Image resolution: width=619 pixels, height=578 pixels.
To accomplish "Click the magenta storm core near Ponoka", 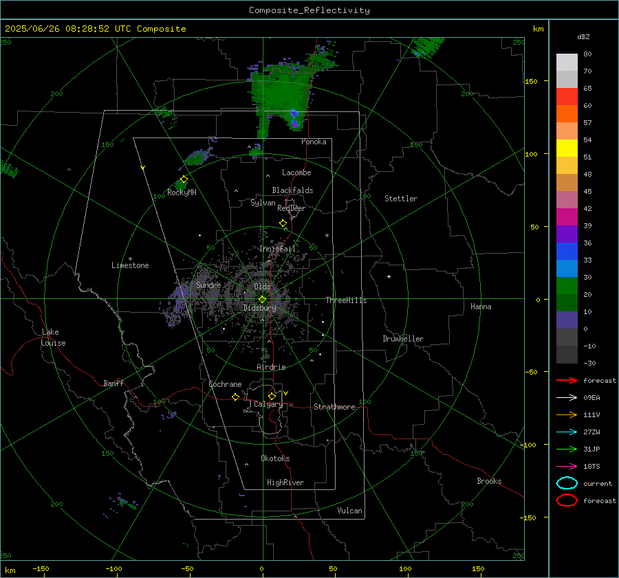I will (294, 124).
